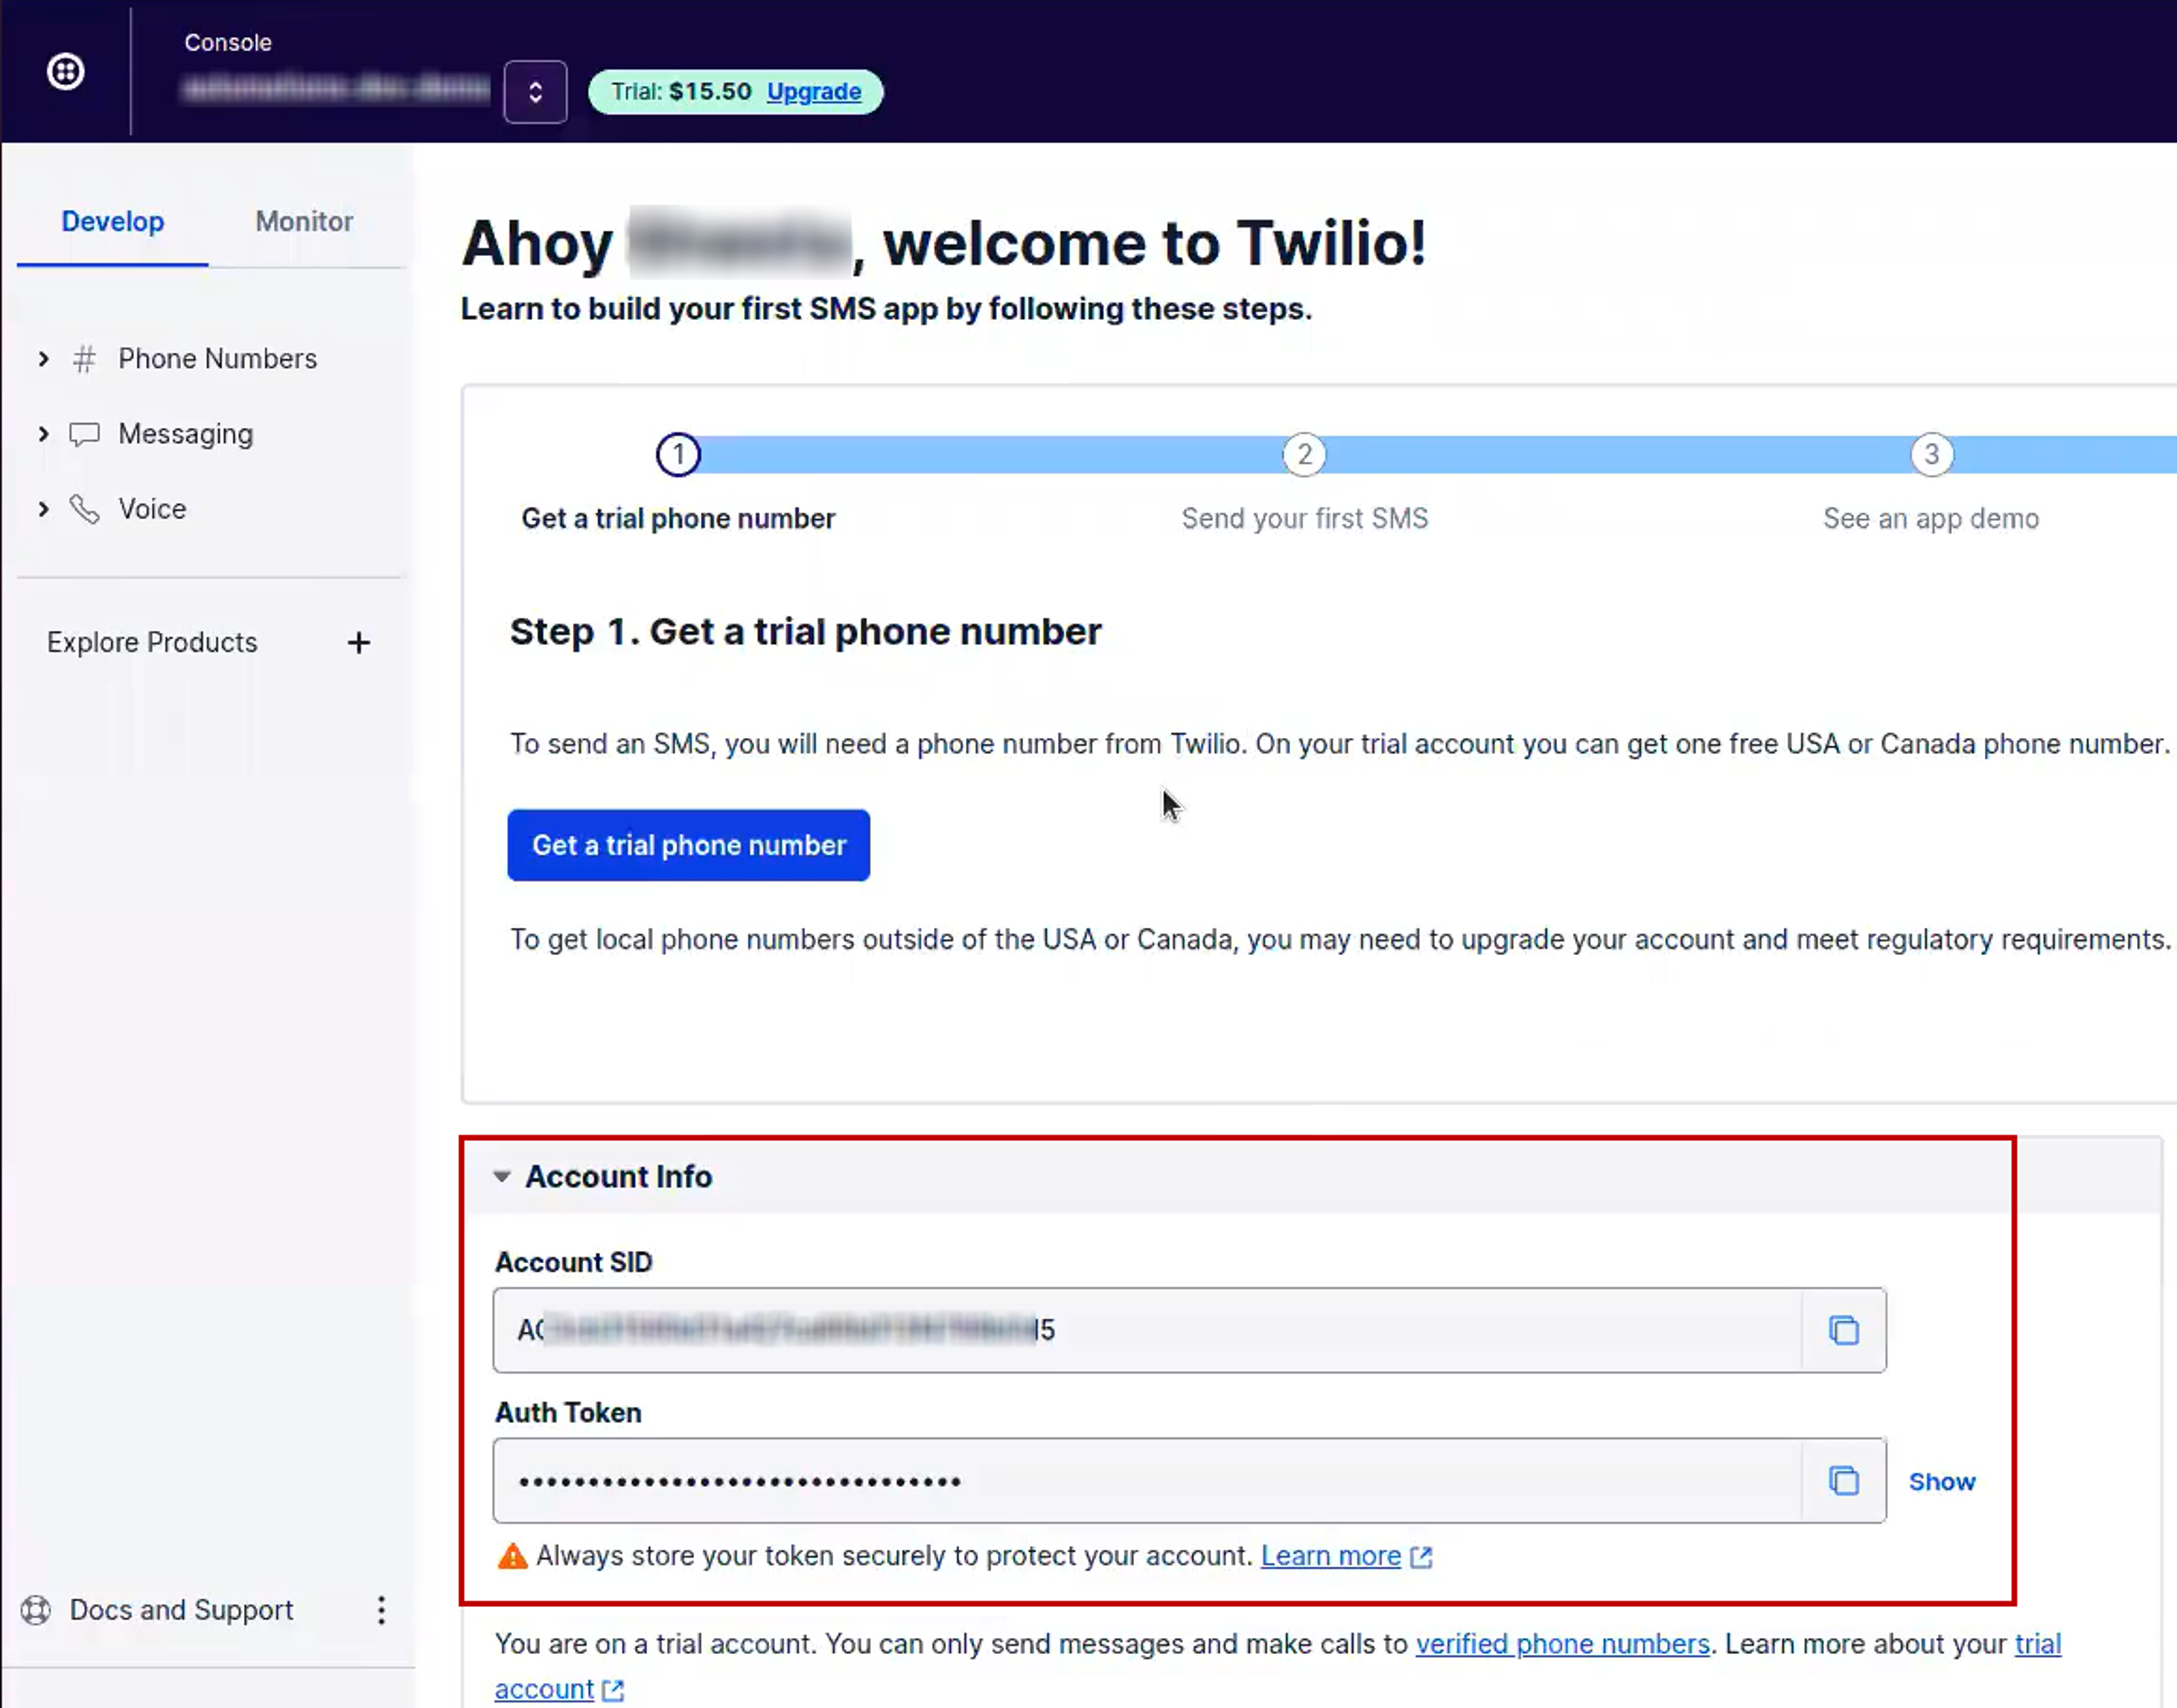2177x1708 pixels.
Task: Copy the Account SID value
Action: pos(1843,1330)
